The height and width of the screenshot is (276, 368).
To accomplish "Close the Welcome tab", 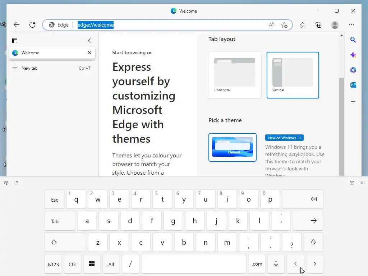I will 89,52.
